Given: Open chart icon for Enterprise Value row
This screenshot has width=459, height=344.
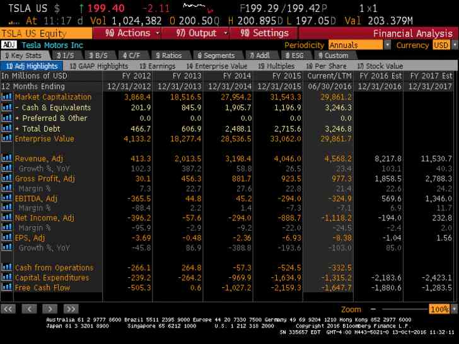Looking at the screenshot, I should (6, 139).
